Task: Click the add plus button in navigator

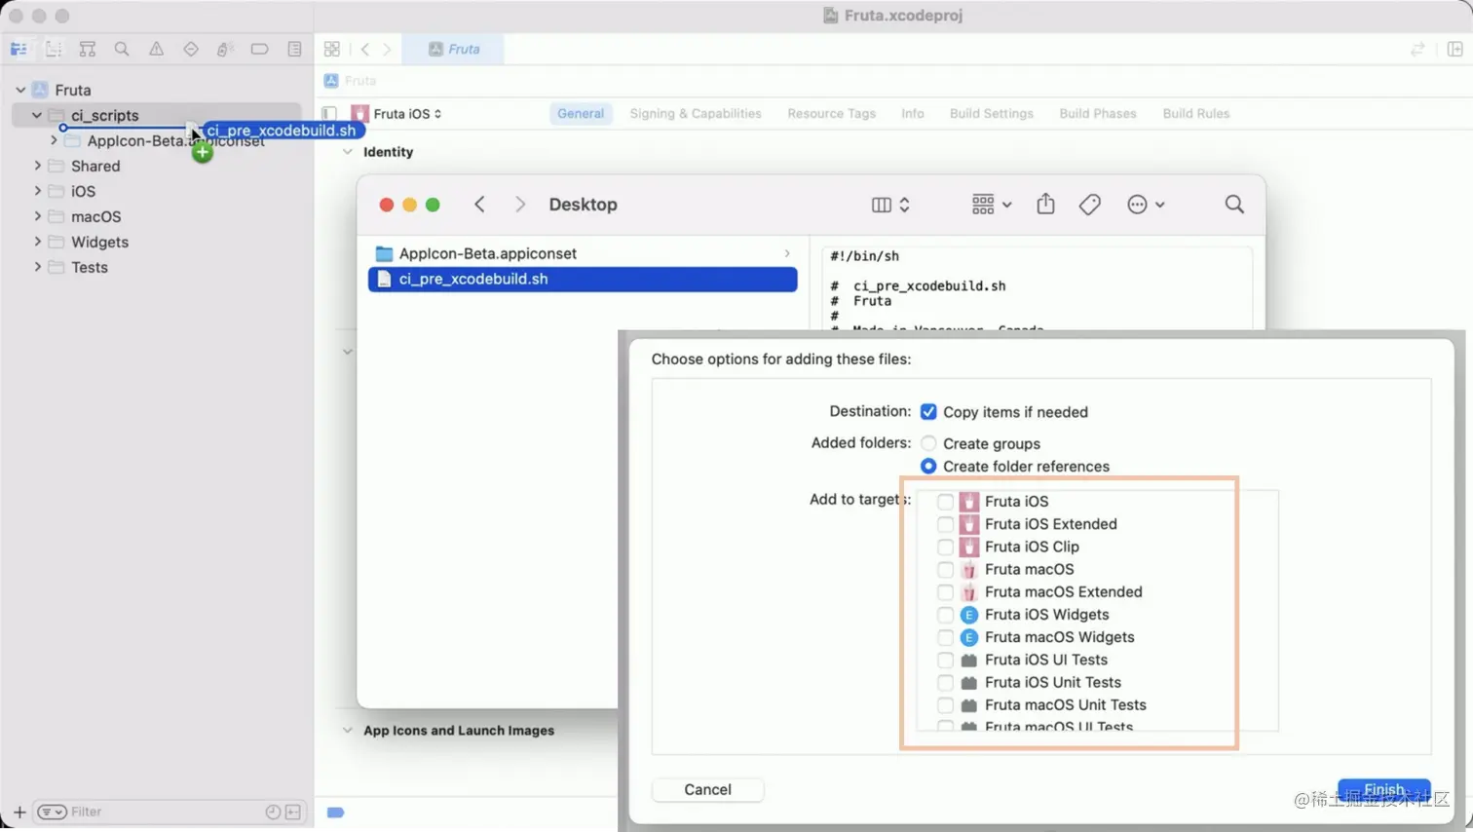Action: [x=19, y=812]
